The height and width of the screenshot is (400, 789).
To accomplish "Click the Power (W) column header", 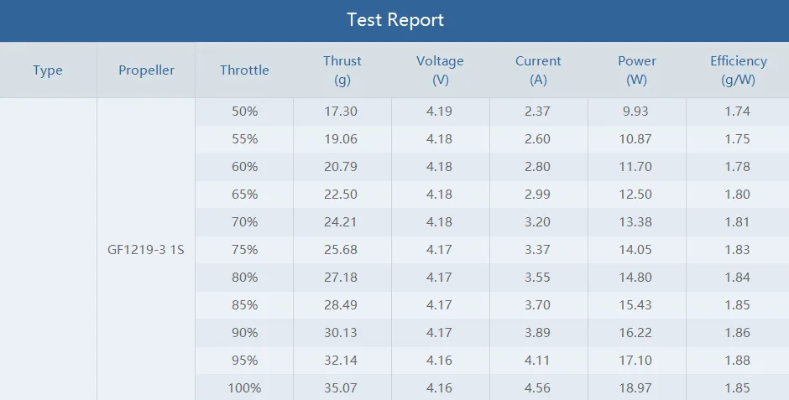I will (636, 70).
